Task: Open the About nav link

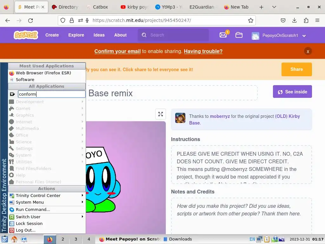Action: pos(120,35)
